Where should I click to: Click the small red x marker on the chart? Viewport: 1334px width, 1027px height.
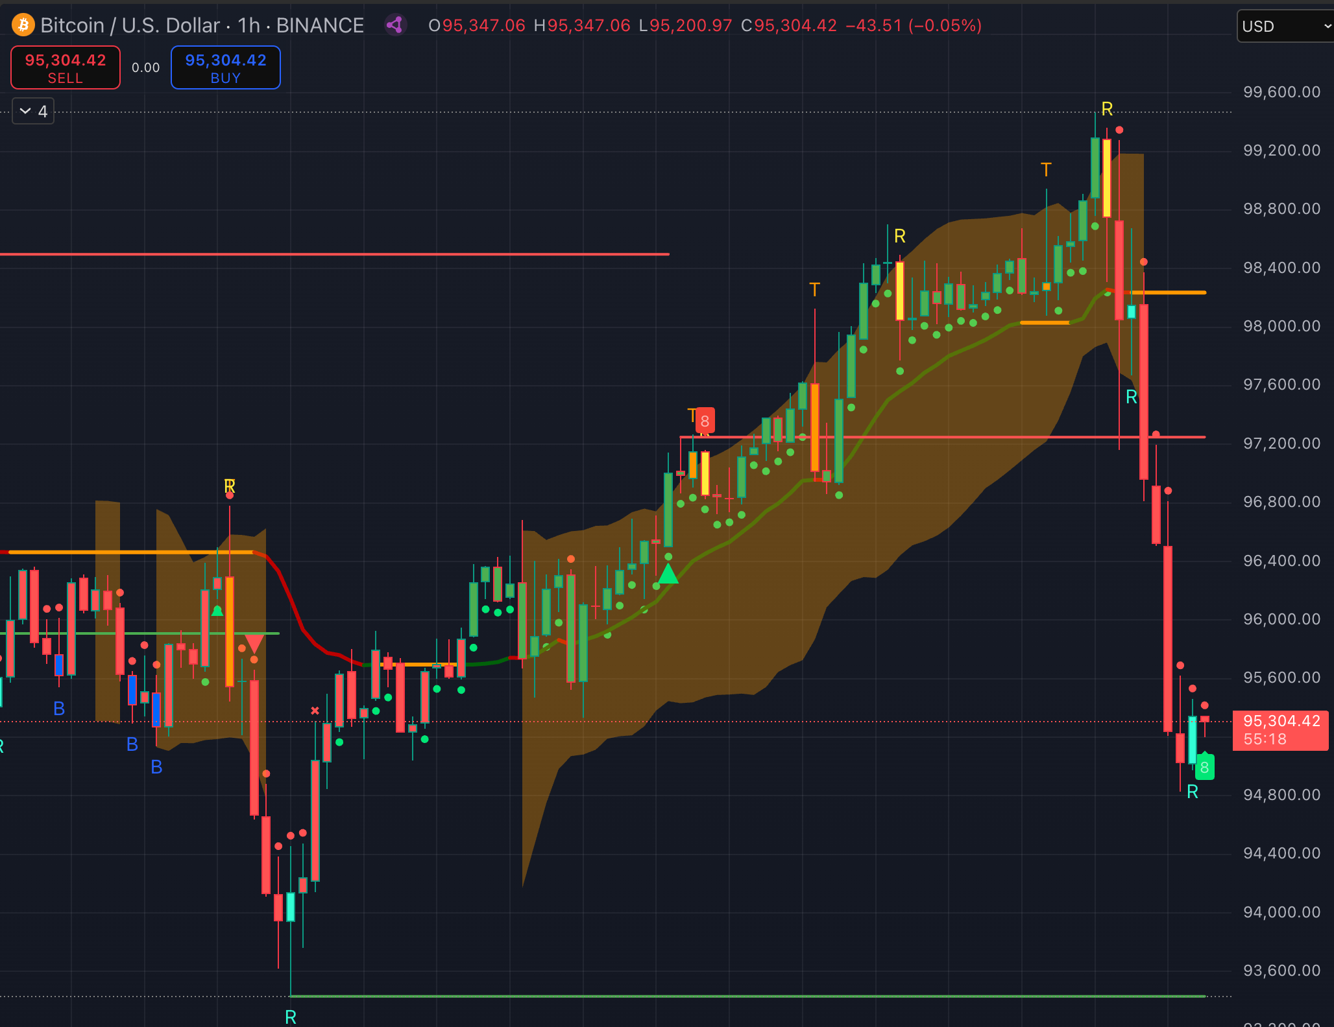click(315, 711)
